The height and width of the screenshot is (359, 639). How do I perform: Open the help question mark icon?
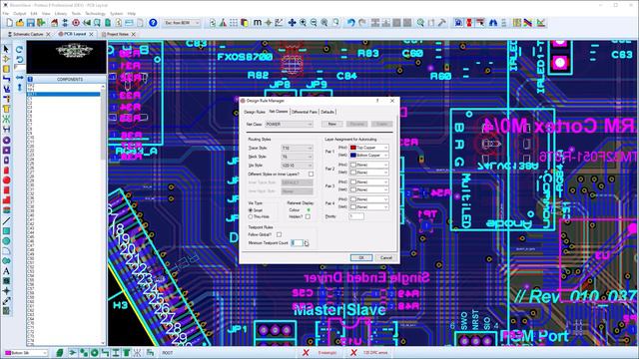coord(153,23)
